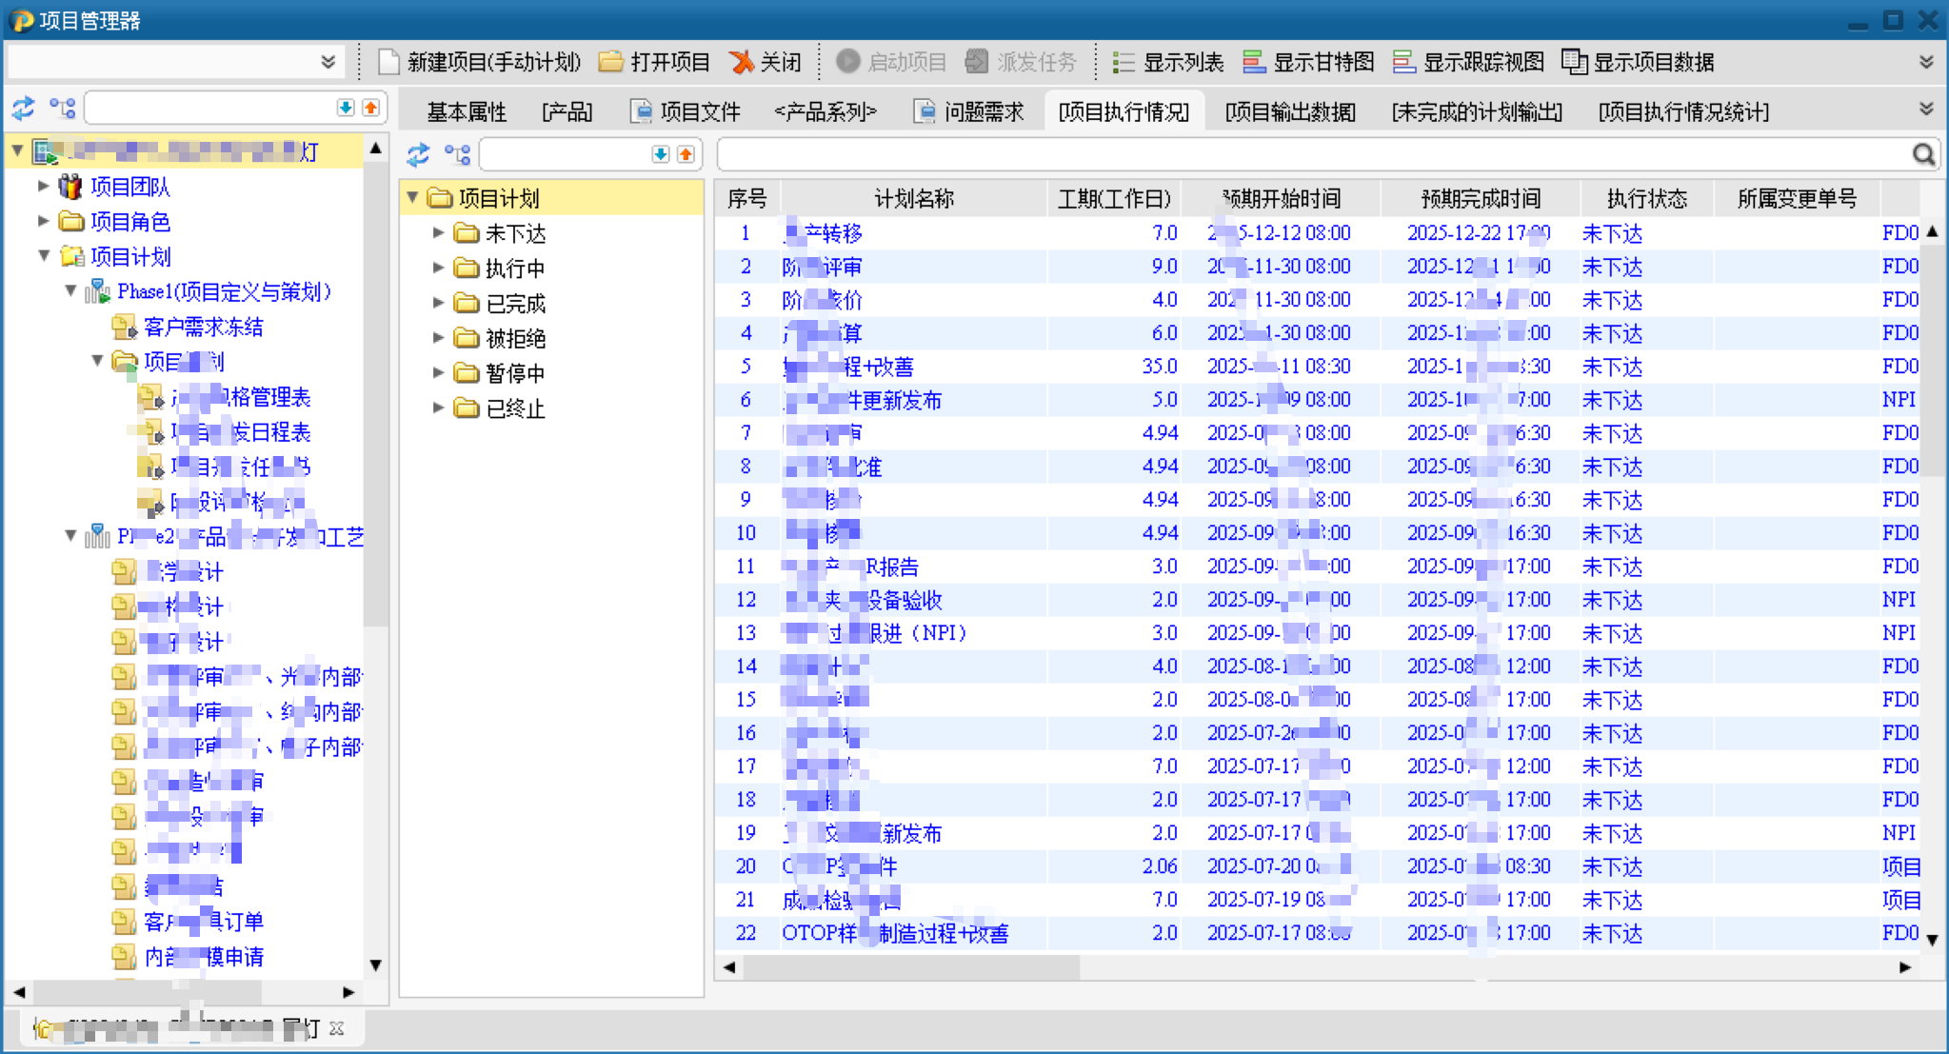The width and height of the screenshot is (1949, 1054).
Task: Click the search magnifier icon in the plan list
Action: (x=1923, y=154)
